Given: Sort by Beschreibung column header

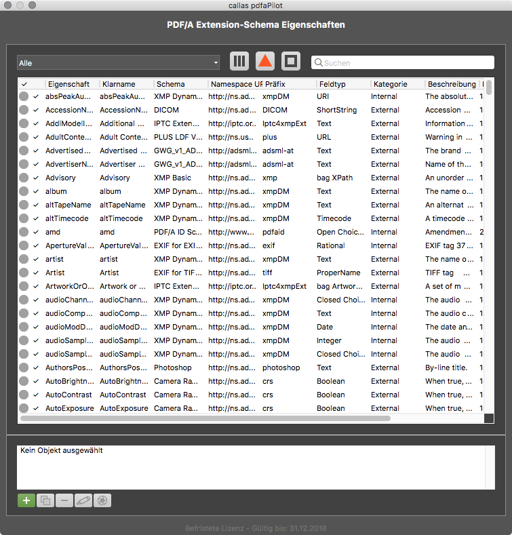Looking at the screenshot, I should 452,84.
